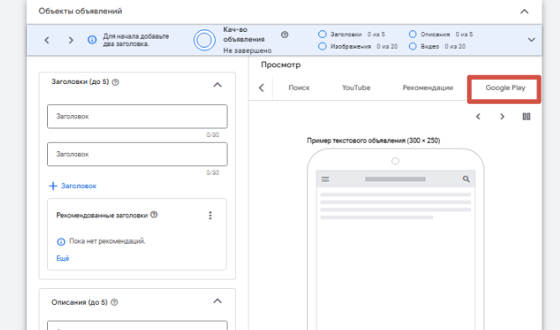Select the Видео 0 из 20 indicator
560x330 pixels.
point(437,46)
